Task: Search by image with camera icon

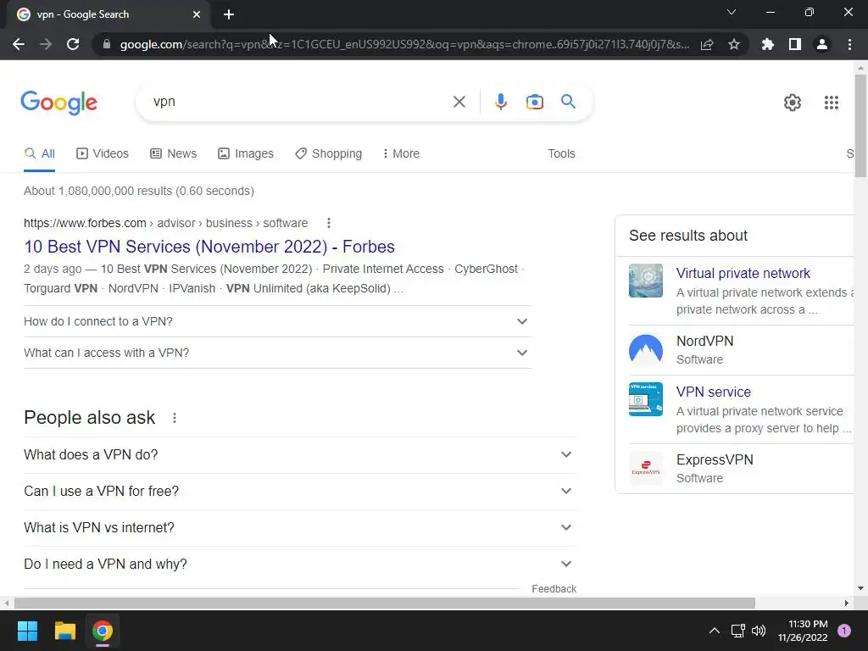Action: click(x=534, y=102)
